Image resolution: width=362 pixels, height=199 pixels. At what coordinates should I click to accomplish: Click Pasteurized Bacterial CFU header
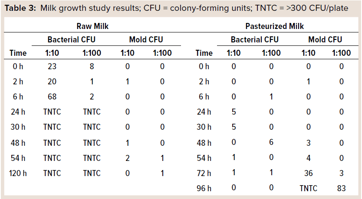point(255,40)
